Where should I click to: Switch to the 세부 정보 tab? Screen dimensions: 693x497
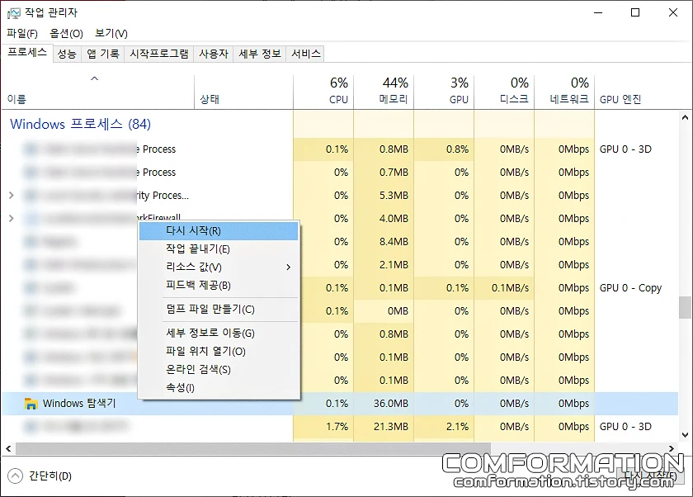pyautogui.click(x=260, y=54)
